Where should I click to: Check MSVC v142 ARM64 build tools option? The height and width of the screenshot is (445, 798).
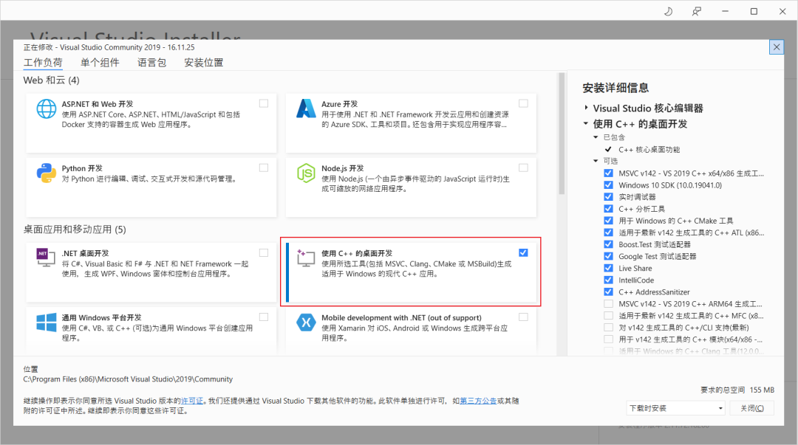pyautogui.click(x=608, y=303)
